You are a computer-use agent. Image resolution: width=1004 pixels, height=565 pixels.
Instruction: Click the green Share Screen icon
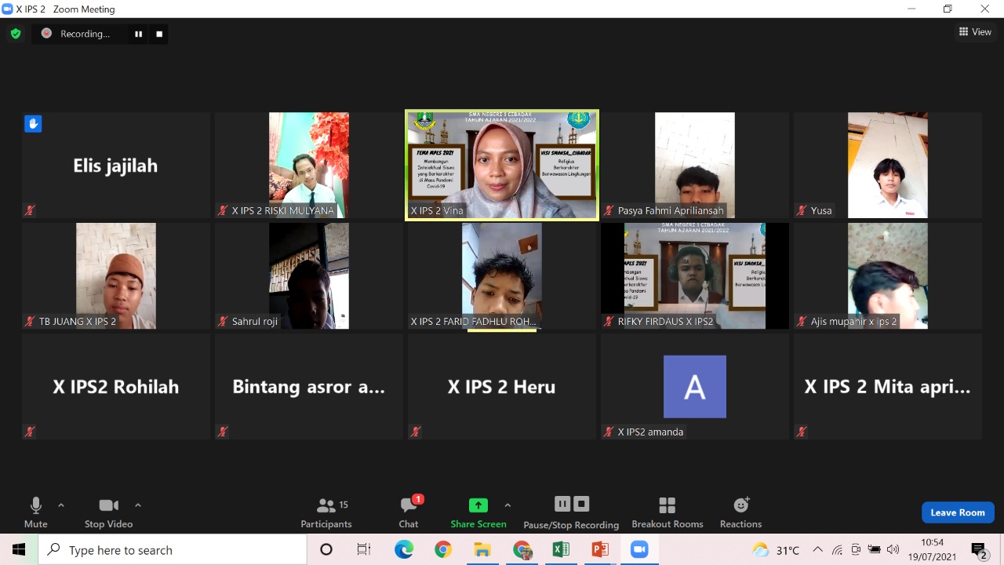tap(478, 505)
